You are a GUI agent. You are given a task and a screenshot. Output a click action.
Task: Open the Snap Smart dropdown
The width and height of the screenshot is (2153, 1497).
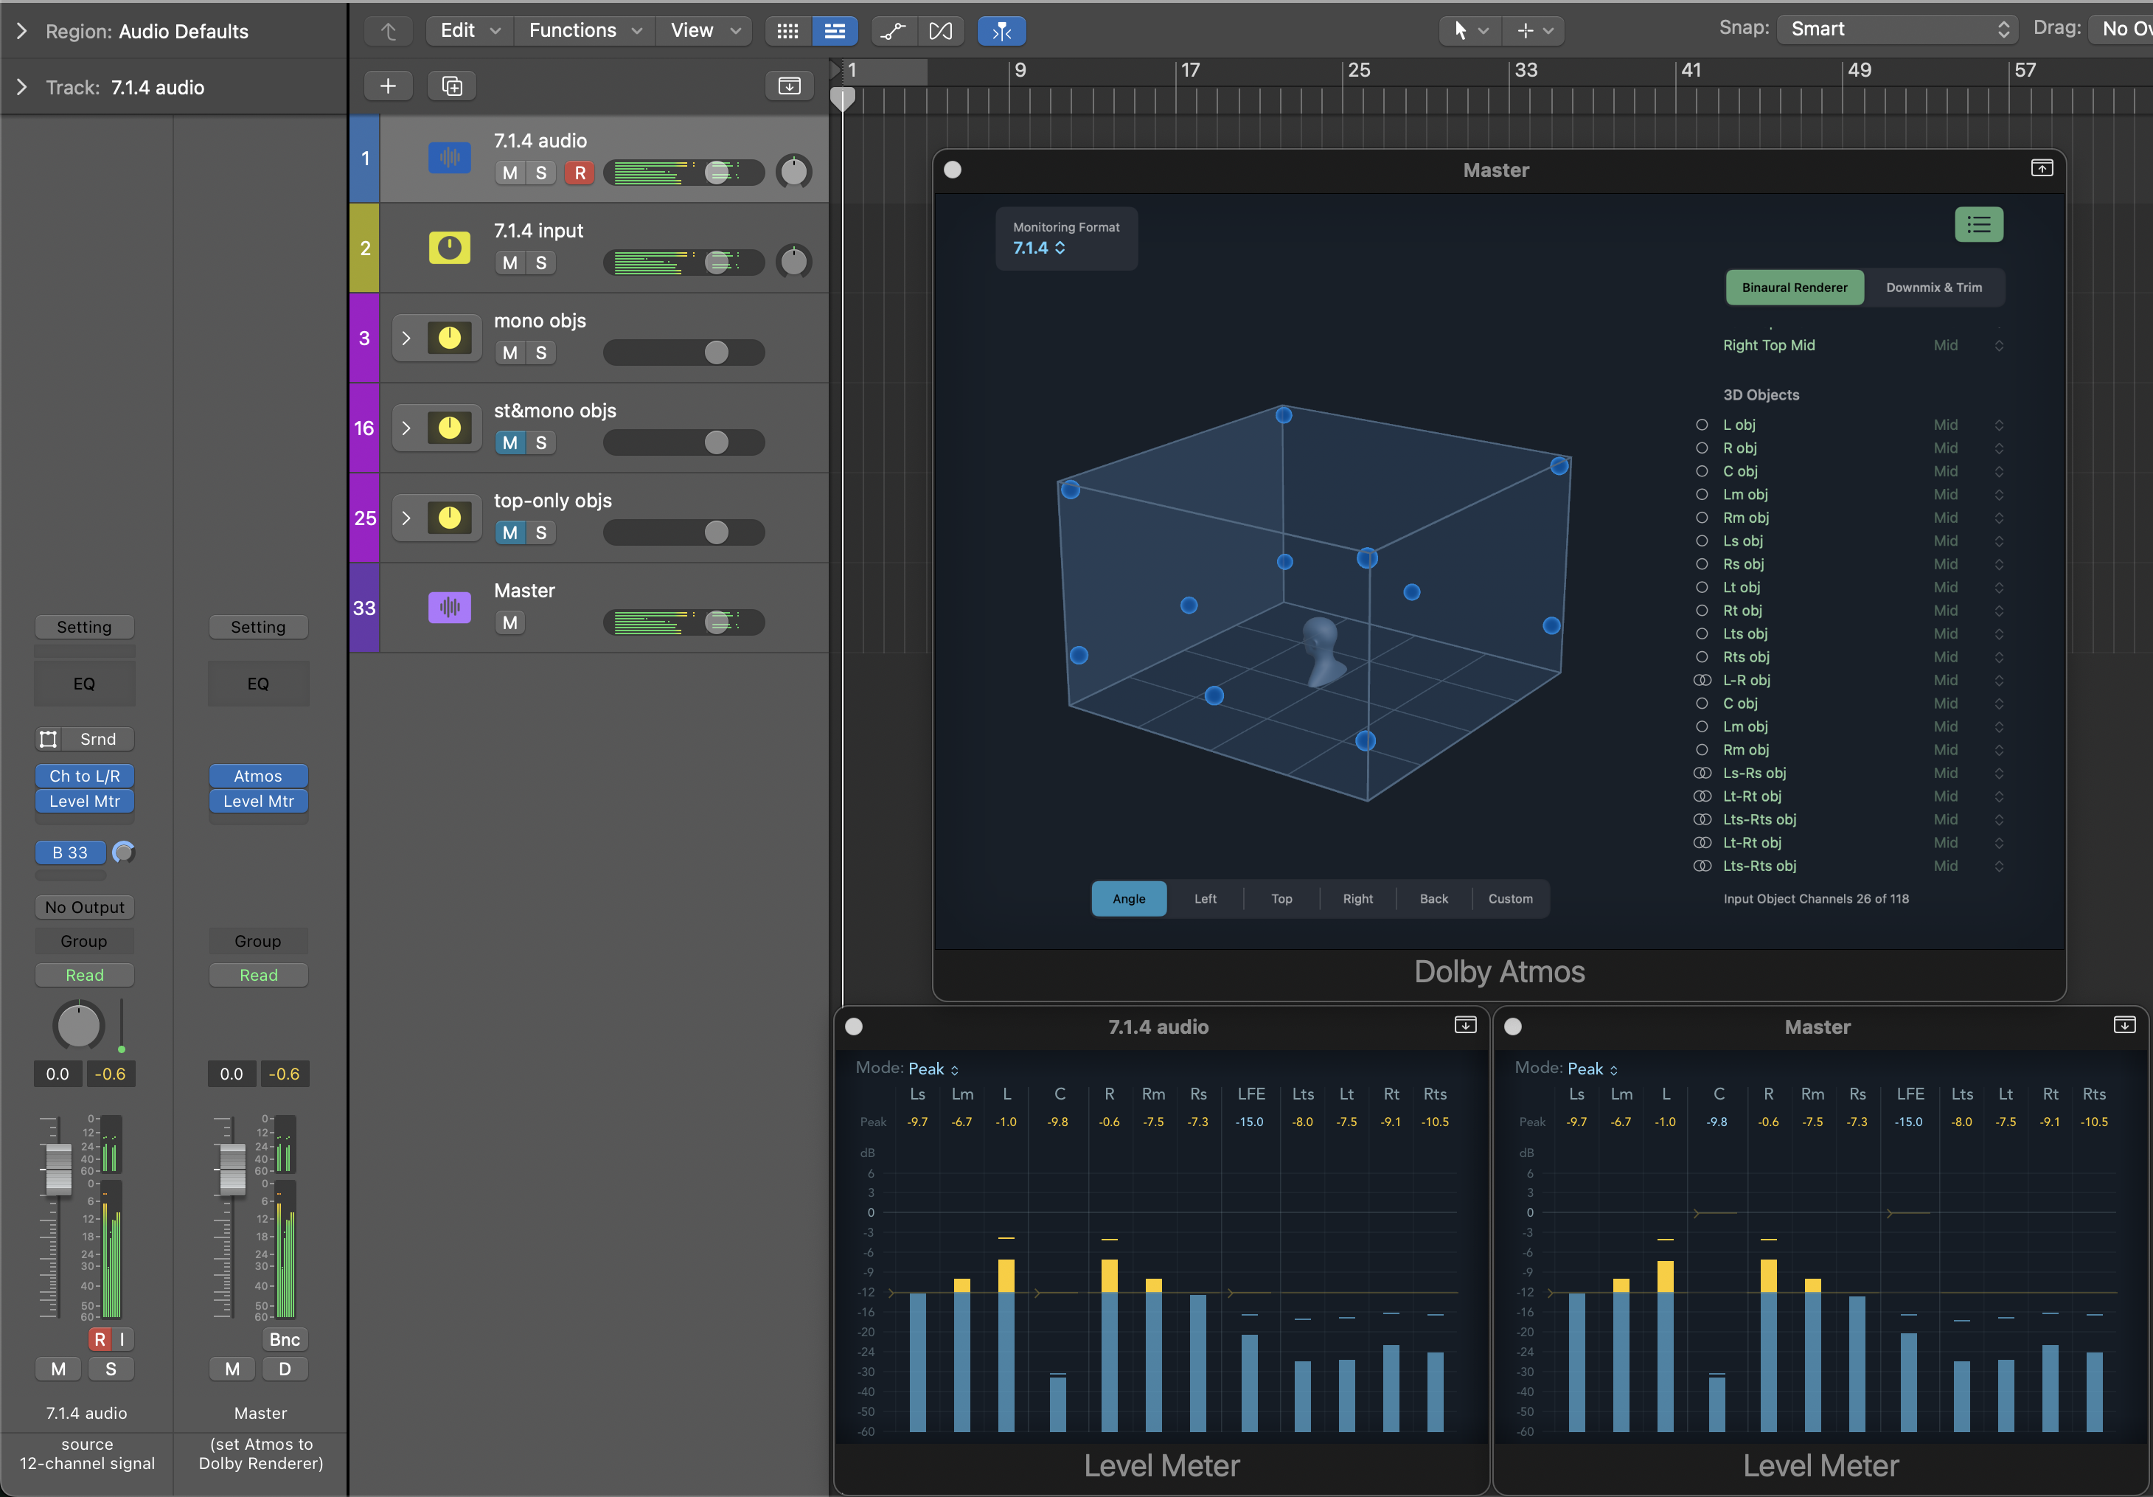coord(1898,29)
